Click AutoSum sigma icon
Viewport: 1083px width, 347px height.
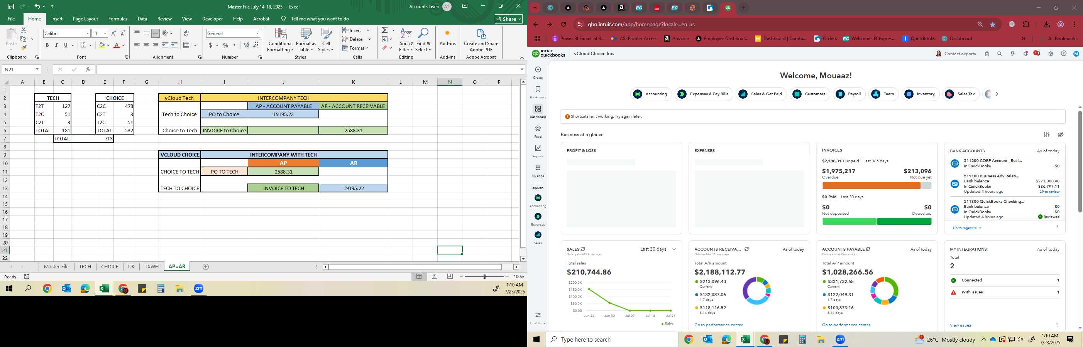click(x=385, y=30)
